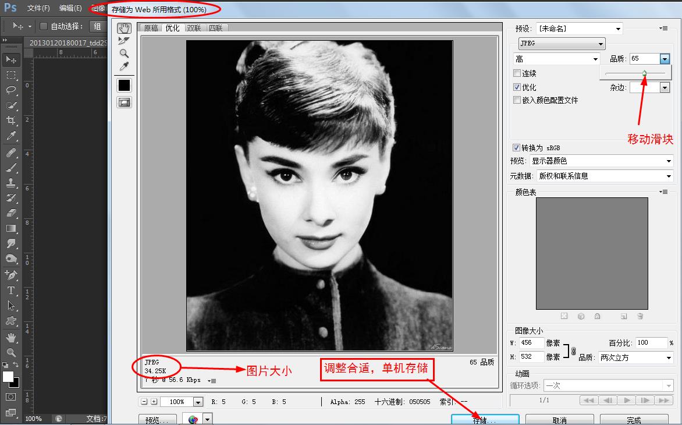Screen dimensions: 682x425
Task: Click the 存储 button
Action: 485,420
